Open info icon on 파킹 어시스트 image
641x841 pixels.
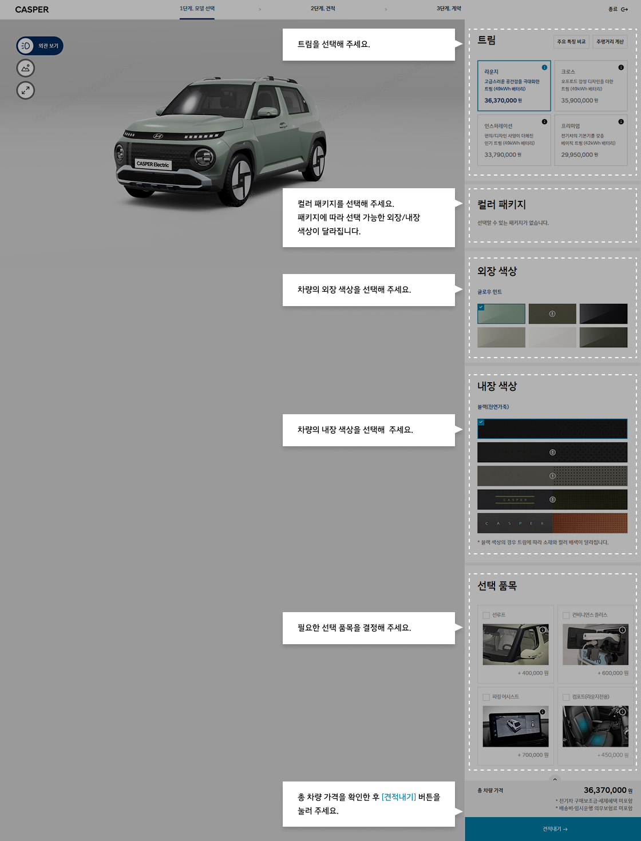point(543,712)
